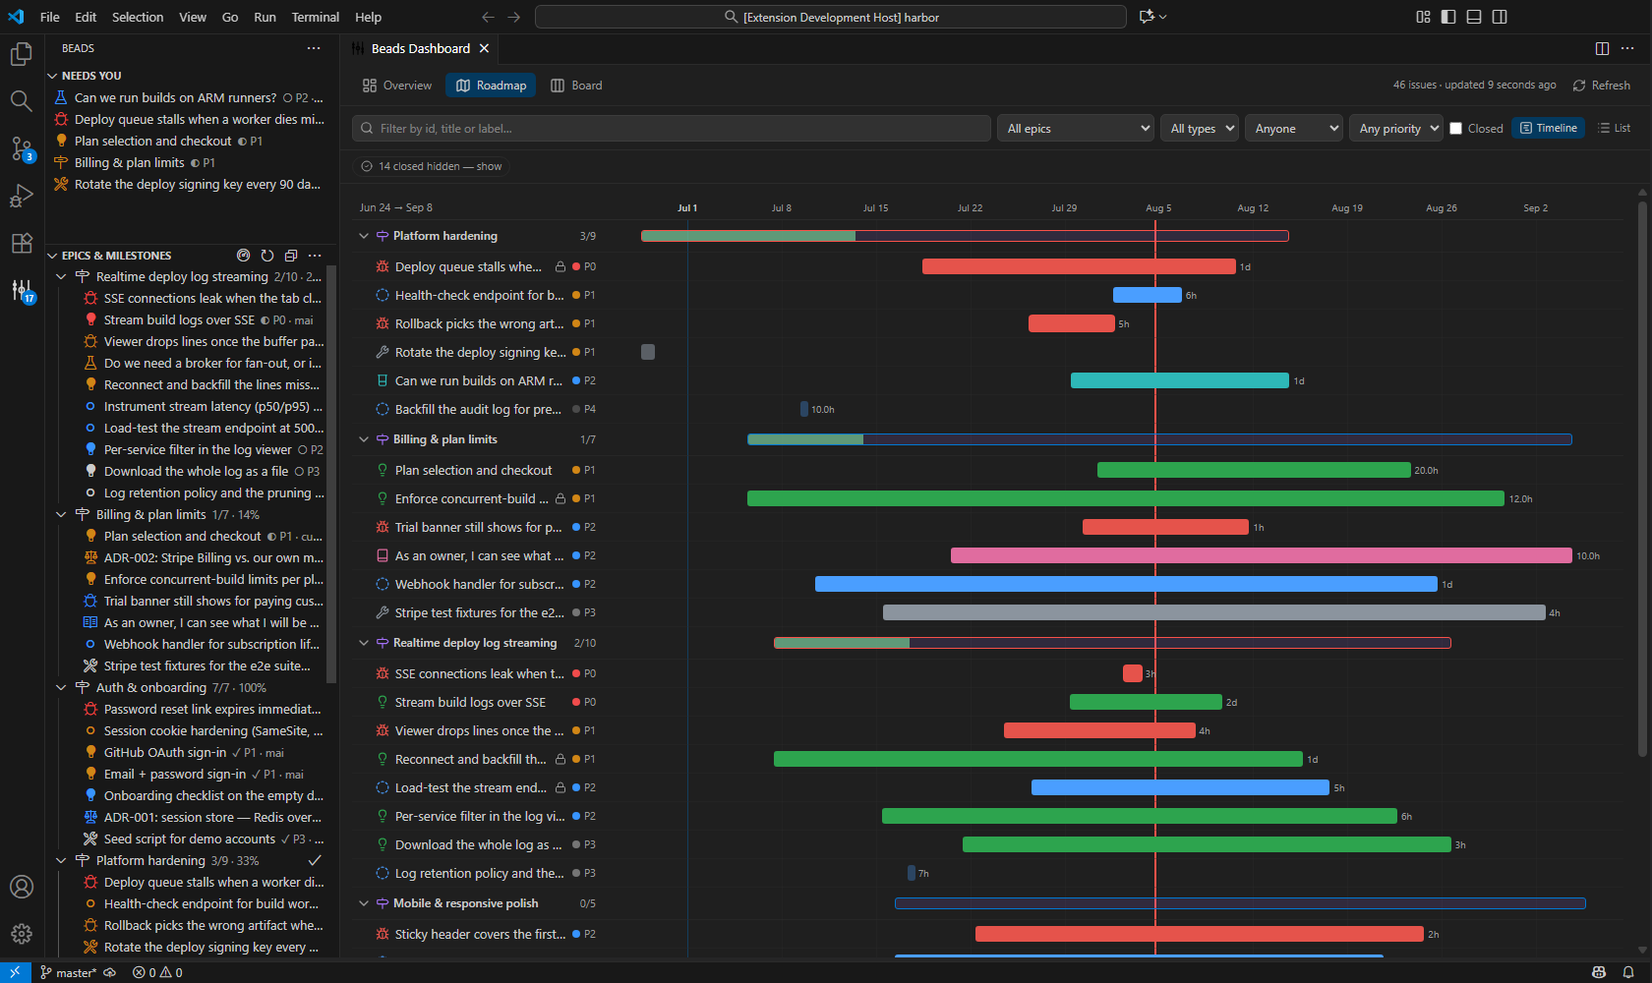Open the Any priority dropdown
The image size is (1652, 983).
[x=1396, y=129]
